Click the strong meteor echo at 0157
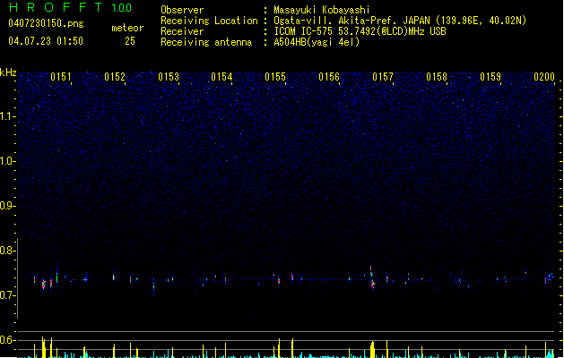This screenshot has height=358, width=564. tap(372, 277)
